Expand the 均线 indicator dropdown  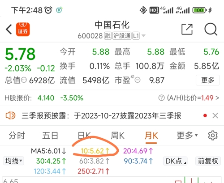click(13, 161)
